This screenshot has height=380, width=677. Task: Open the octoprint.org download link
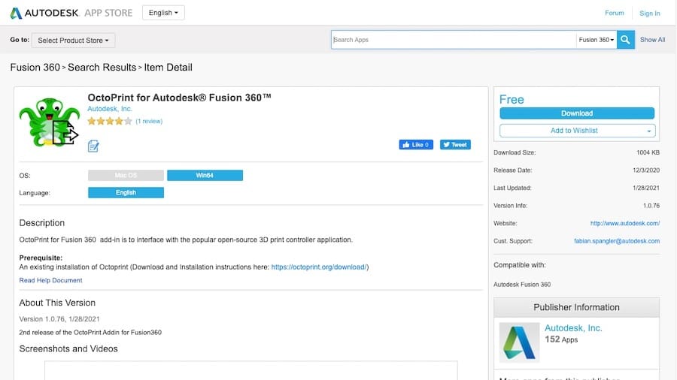pyautogui.click(x=319, y=267)
